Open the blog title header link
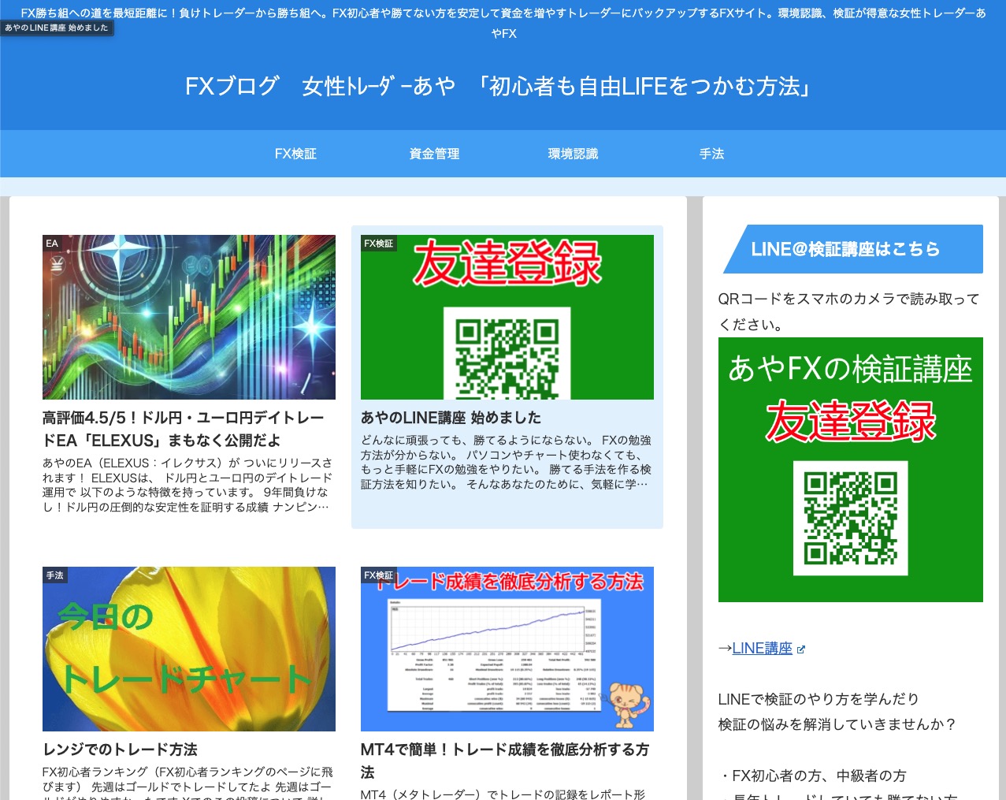This screenshot has width=1006, height=800. pos(498,86)
